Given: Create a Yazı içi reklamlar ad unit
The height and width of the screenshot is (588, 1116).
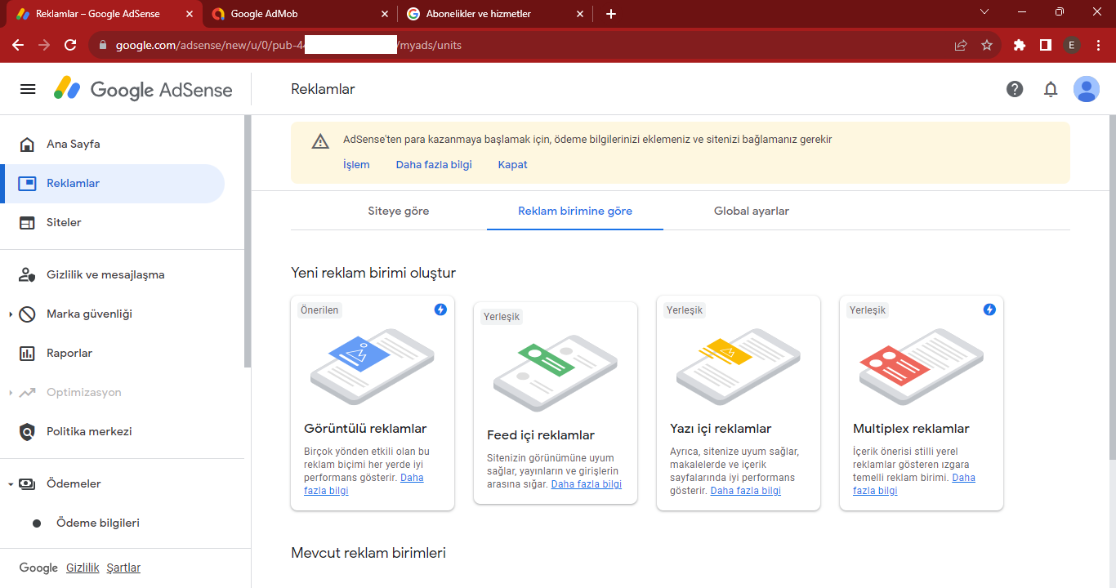Looking at the screenshot, I should click(x=739, y=403).
